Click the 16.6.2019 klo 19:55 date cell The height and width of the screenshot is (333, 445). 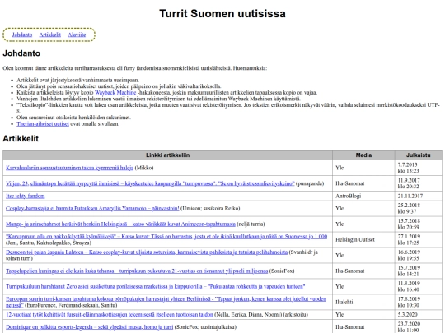pos(419,255)
